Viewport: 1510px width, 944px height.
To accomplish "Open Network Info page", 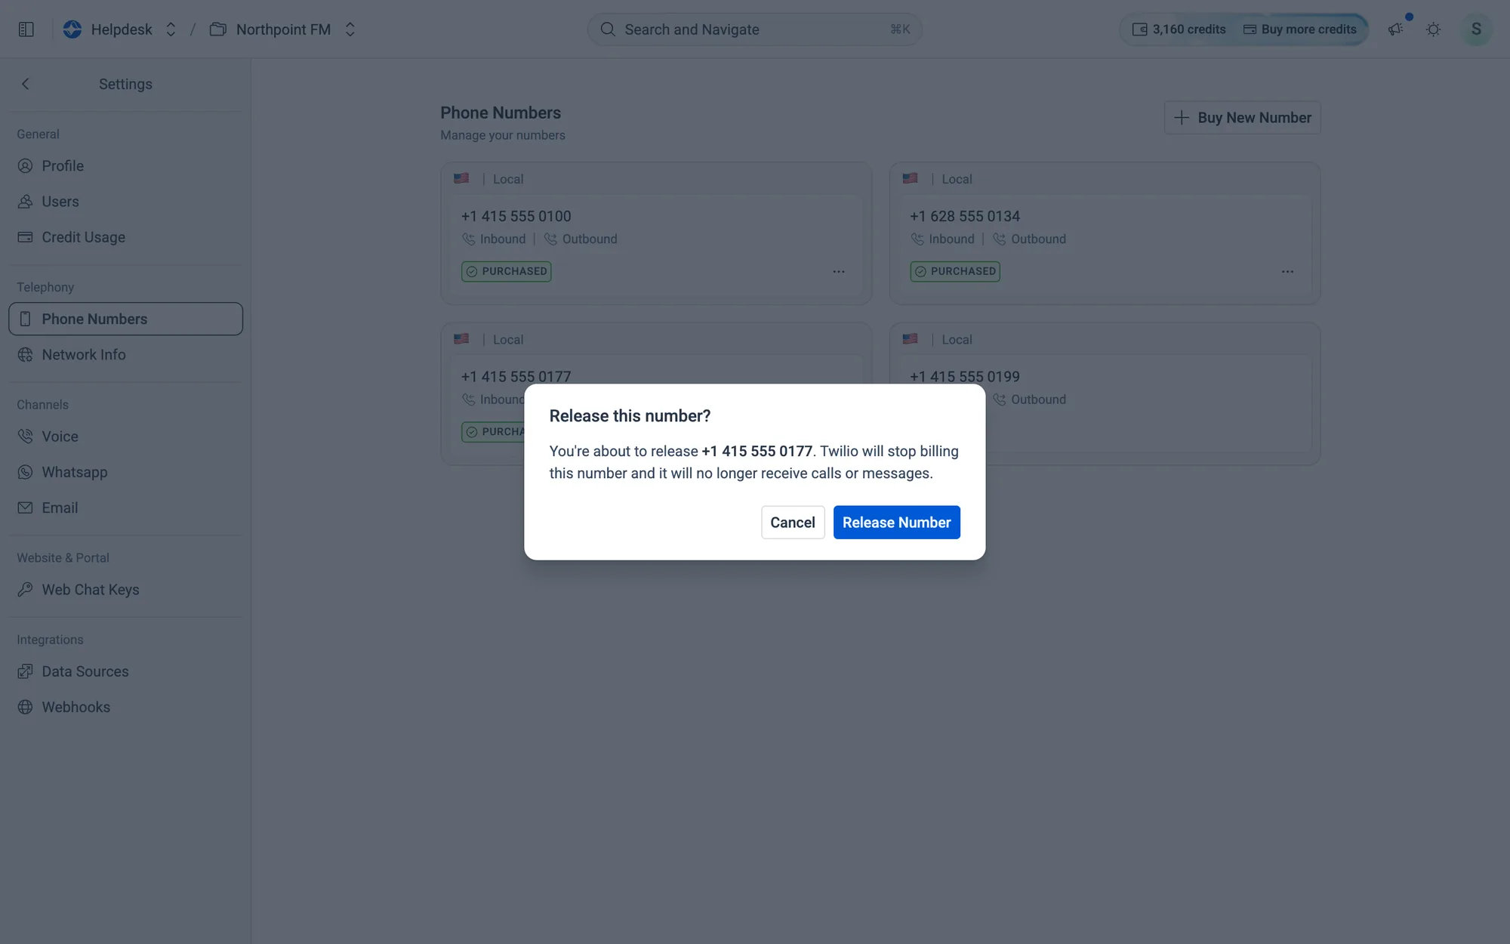I will point(125,355).
